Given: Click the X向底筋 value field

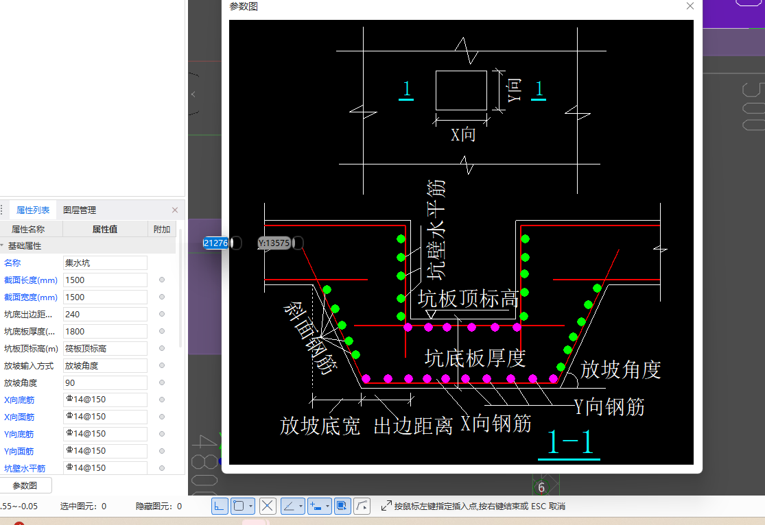Looking at the screenshot, I should 105,400.
